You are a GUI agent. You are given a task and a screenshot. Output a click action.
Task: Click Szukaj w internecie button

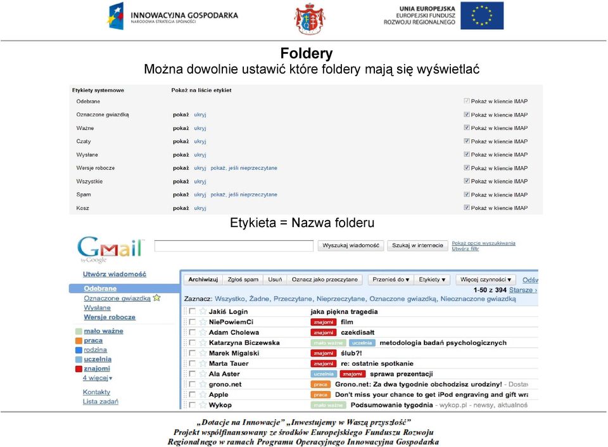coord(417,245)
